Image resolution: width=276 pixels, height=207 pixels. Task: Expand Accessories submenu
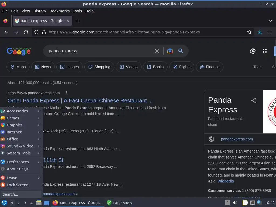point(21,111)
